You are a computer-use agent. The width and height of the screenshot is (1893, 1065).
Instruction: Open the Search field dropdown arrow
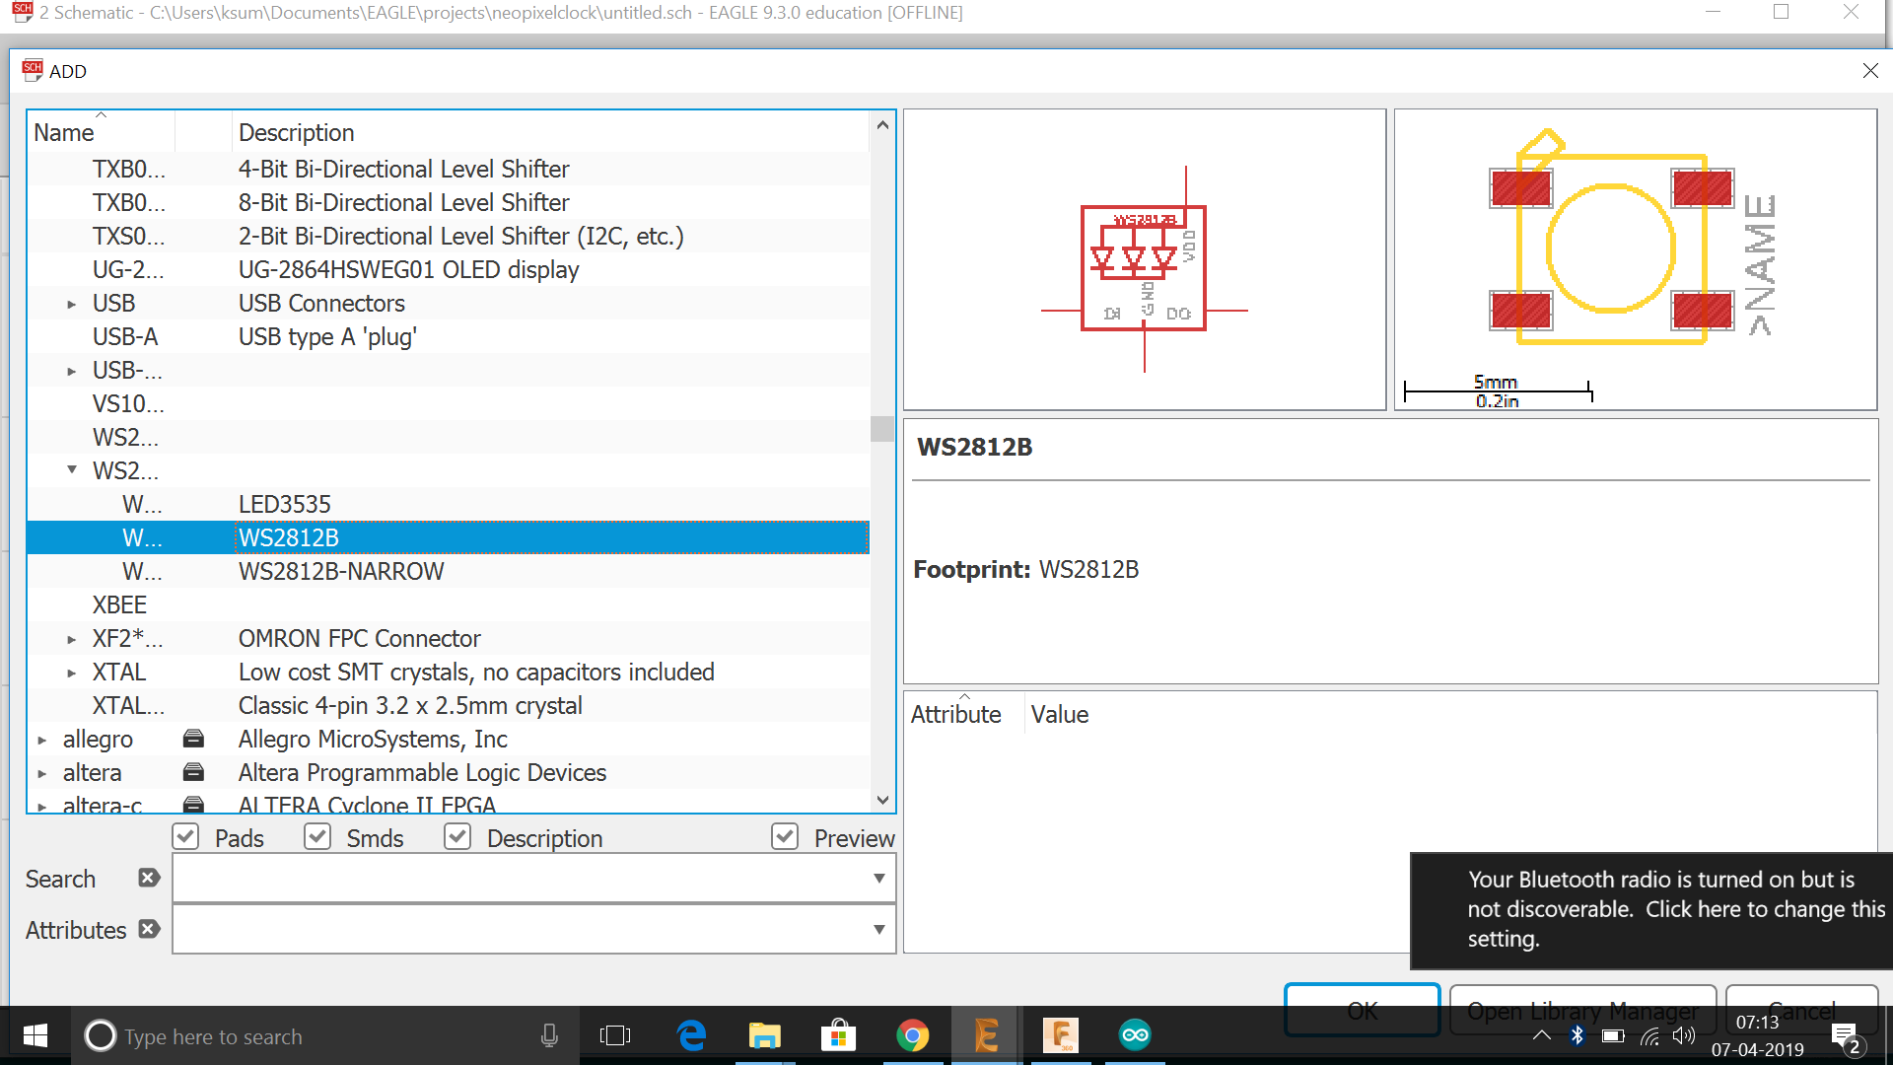coord(878,878)
